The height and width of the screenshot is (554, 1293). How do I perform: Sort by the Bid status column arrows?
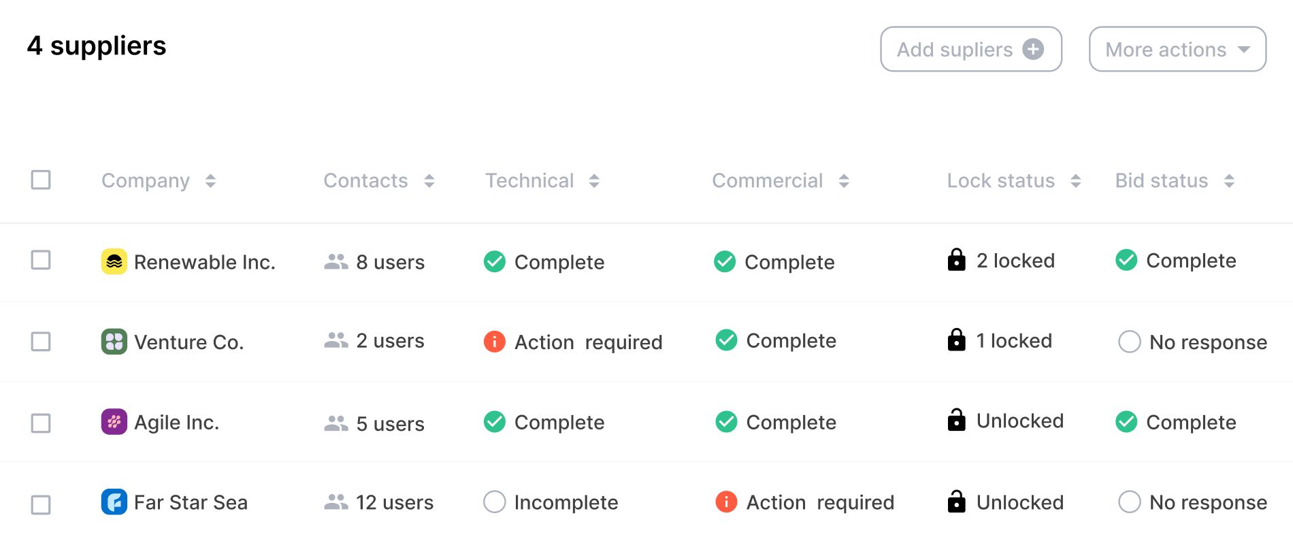(1229, 181)
